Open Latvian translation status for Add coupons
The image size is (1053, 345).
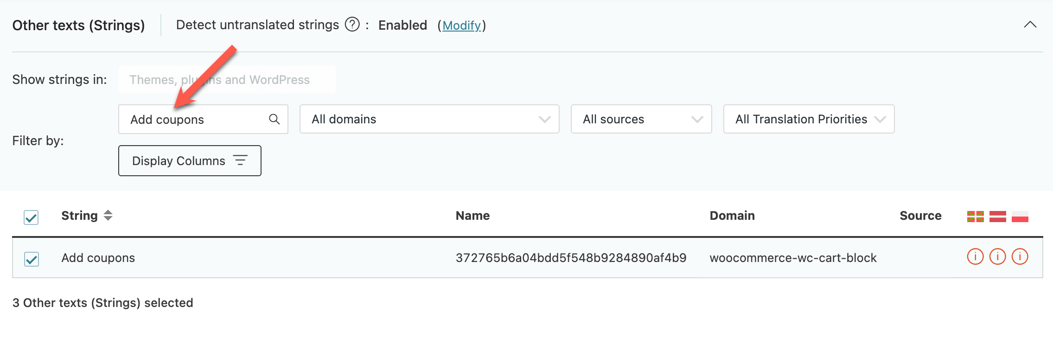(x=998, y=256)
